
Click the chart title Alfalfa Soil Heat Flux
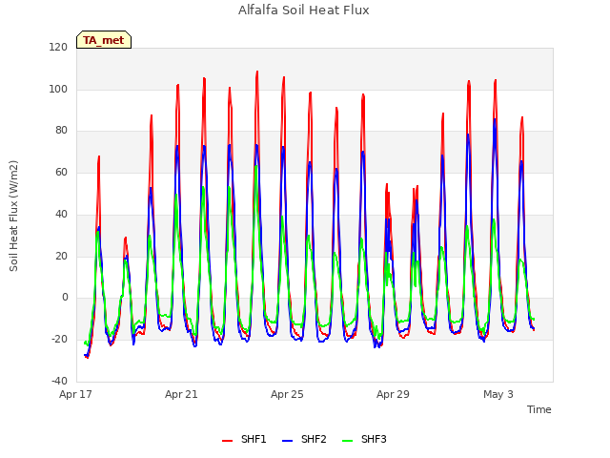(304, 10)
